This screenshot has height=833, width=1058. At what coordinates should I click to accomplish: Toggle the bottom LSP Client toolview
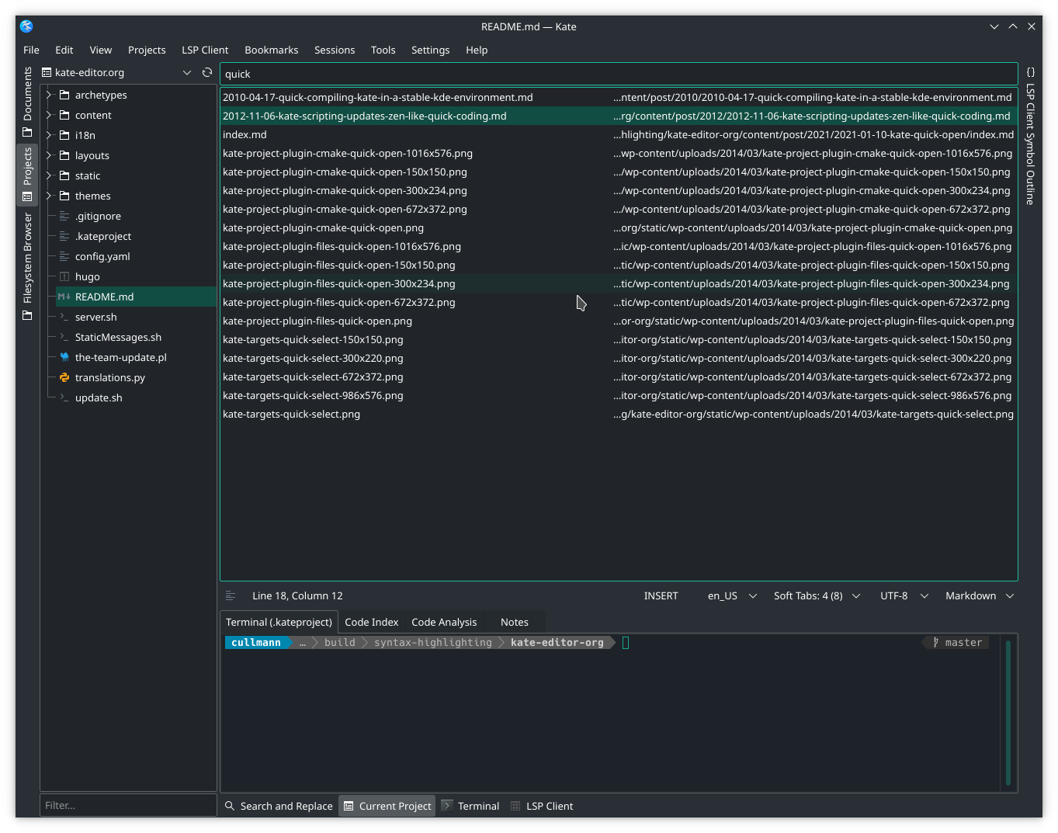(x=542, y=806)
